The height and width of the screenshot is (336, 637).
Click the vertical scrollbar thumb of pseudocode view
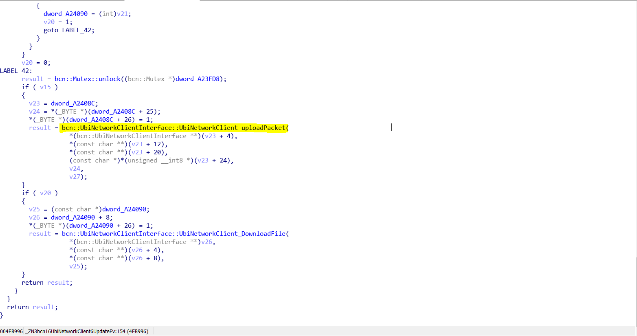[x=635, y=292]
